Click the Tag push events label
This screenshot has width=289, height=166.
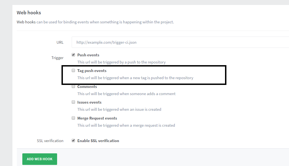[x=92, y=70]
